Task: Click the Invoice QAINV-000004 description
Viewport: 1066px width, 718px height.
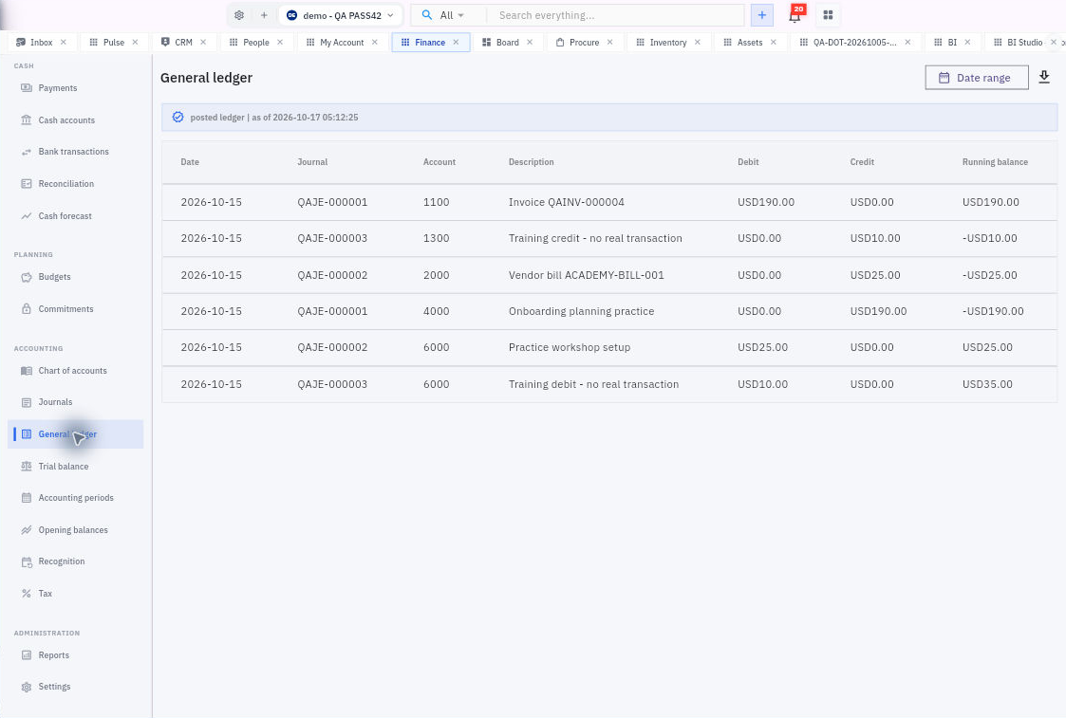Action: tap(567, 202)
